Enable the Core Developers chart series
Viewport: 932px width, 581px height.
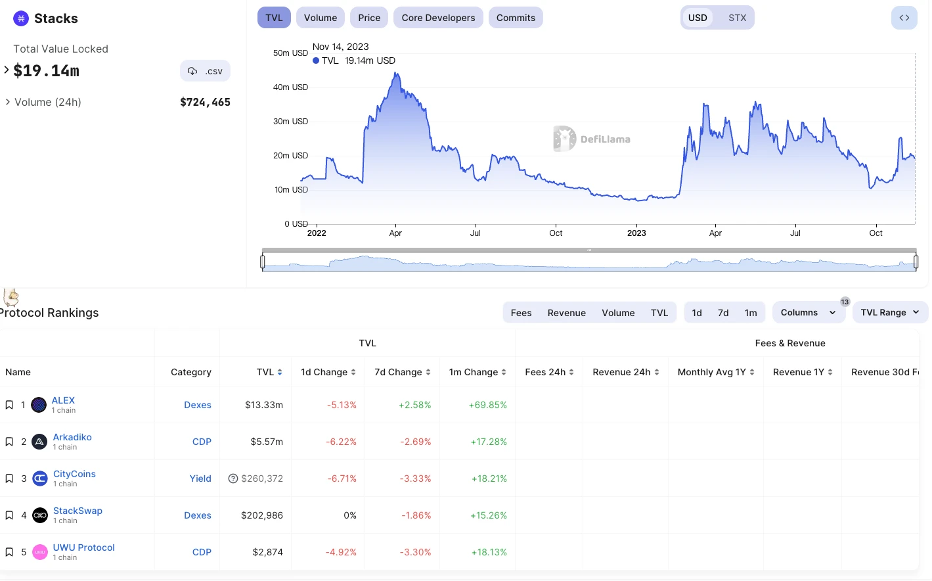438,18
